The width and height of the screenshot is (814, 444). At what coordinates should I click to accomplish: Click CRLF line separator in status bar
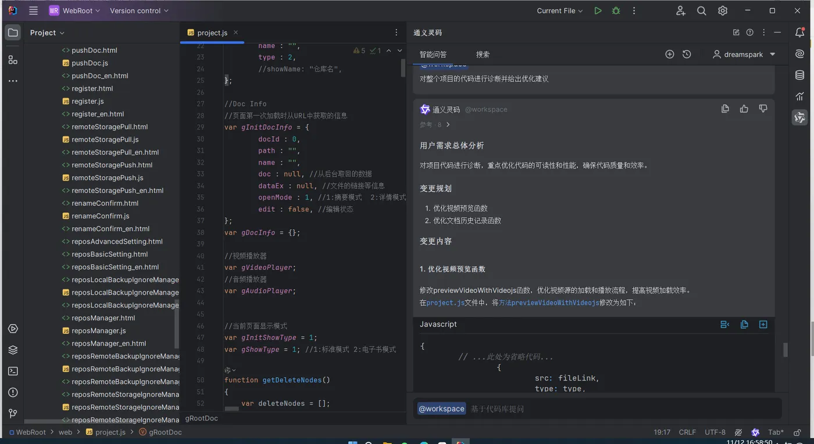tap(687, 432)
